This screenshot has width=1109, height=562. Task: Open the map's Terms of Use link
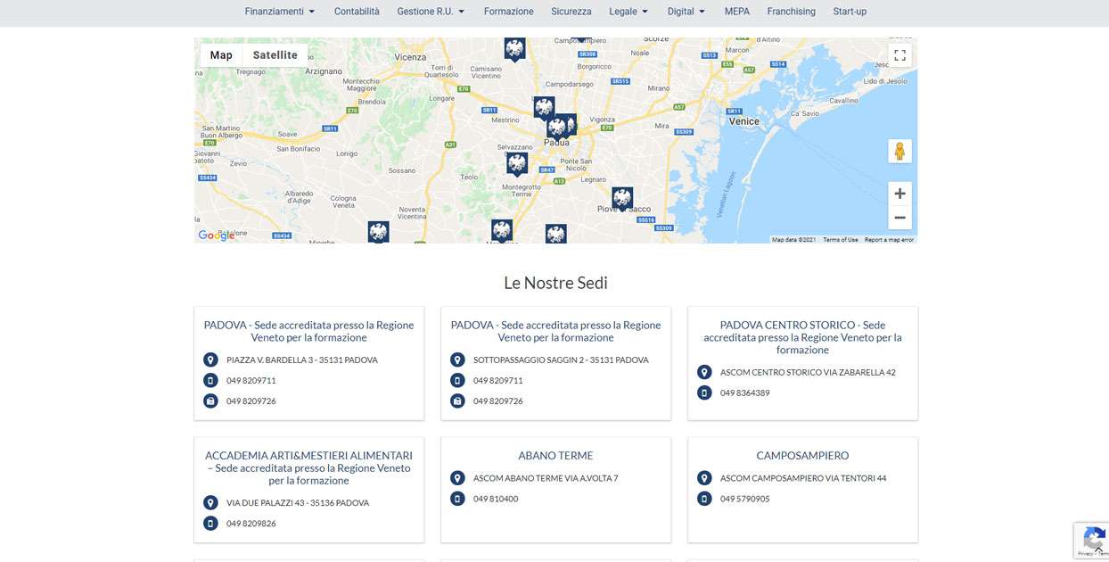click(x=841, y=240)
